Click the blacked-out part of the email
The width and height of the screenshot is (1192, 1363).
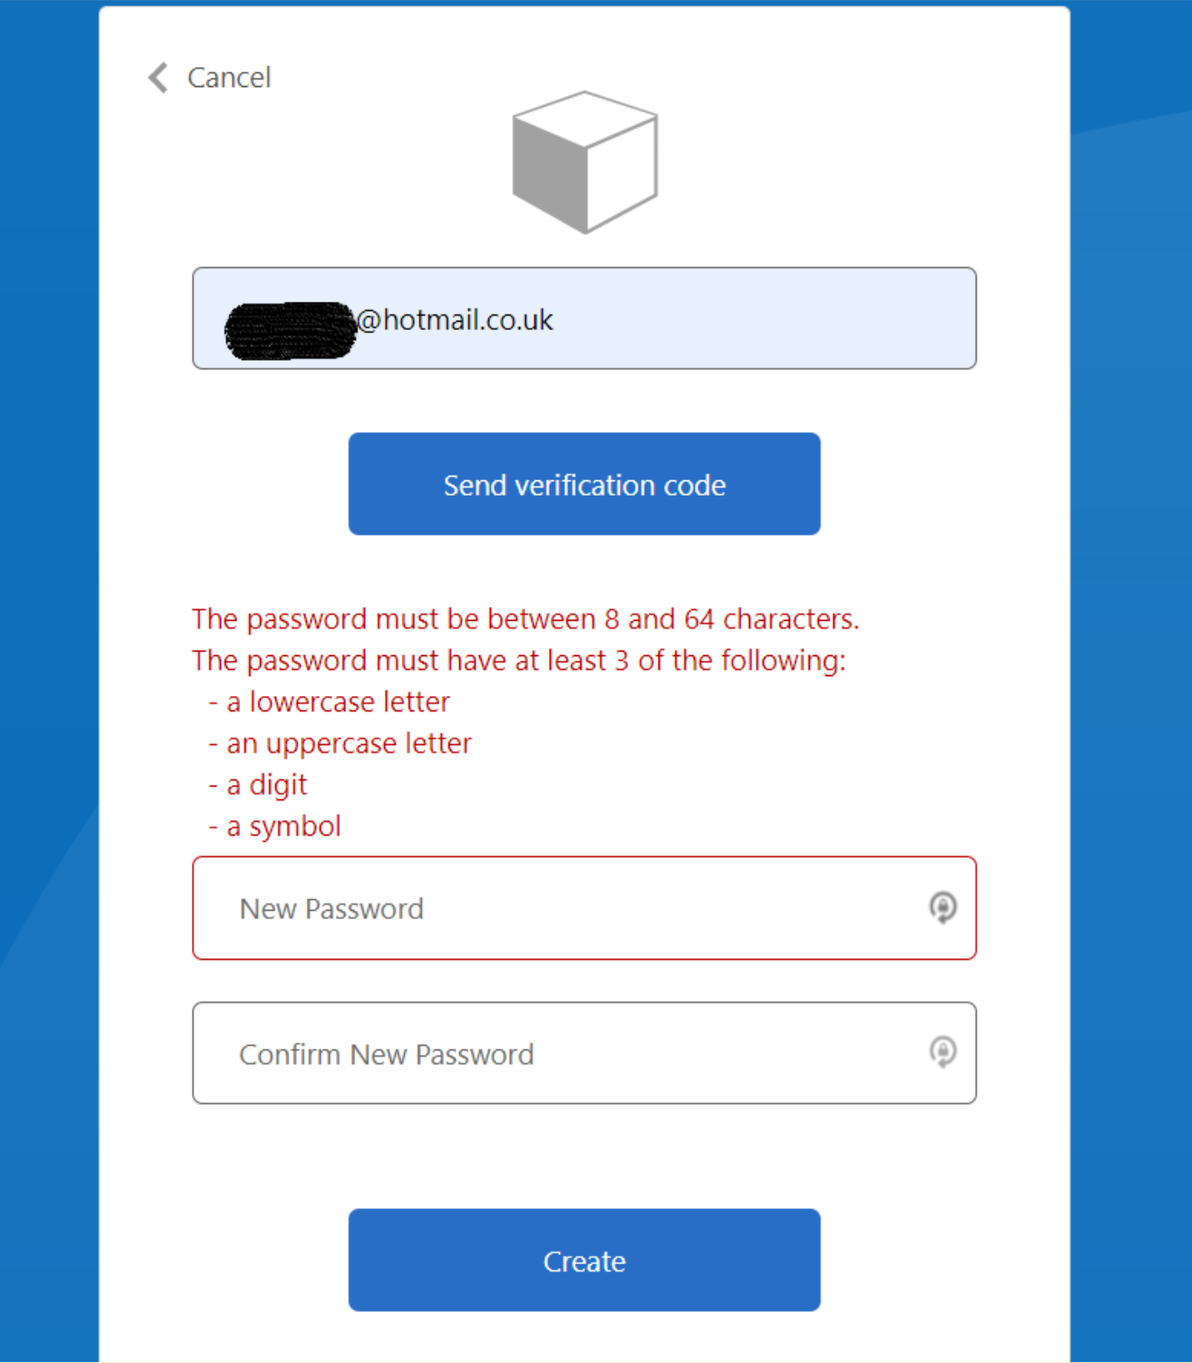290,331
